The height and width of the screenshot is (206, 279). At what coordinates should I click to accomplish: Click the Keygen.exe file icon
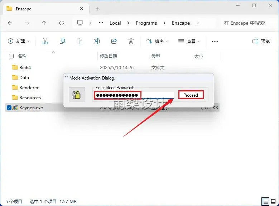15,107
